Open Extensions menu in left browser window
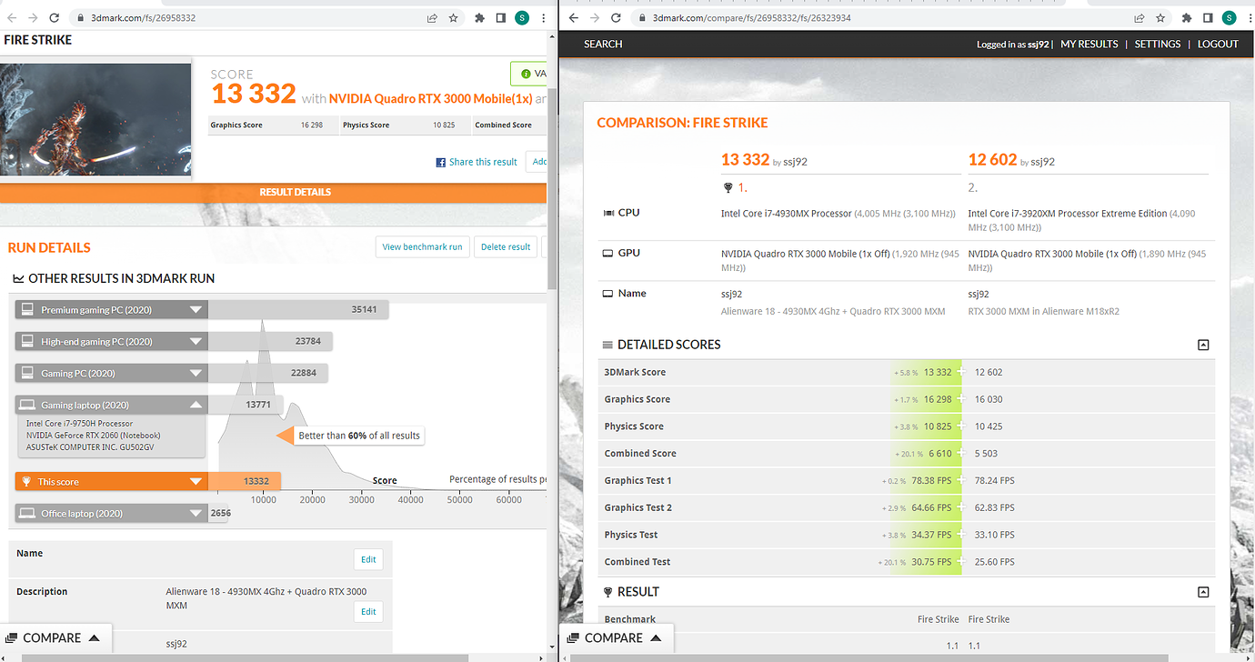 (479, 17)
